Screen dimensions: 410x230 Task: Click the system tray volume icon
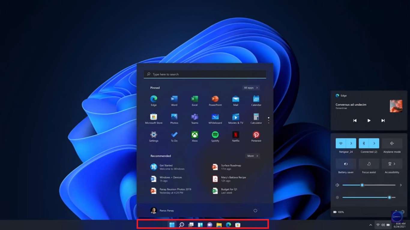point(383,225)
